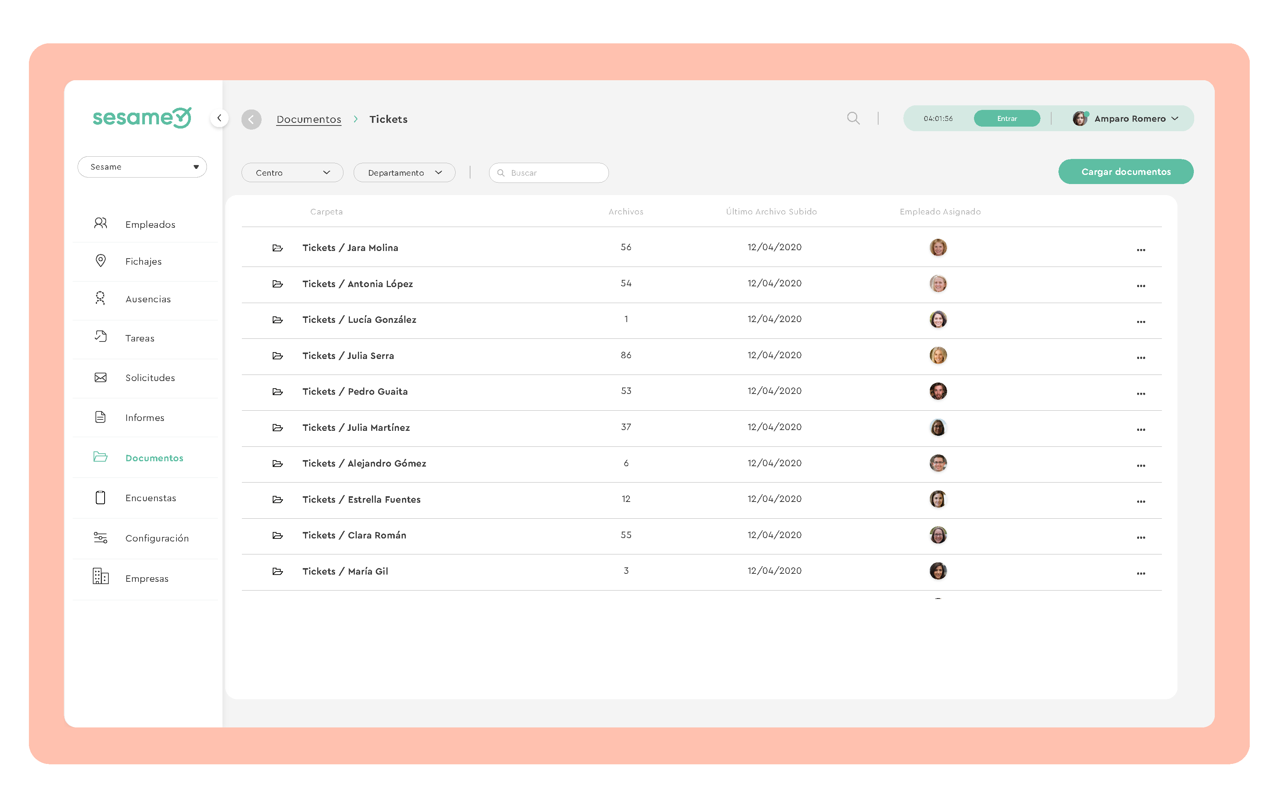Viewport: 1268px width, 786px height.
Task: Click the Tickets breadcrumb title
Action: pyautogui.click(x=388, y=119)
